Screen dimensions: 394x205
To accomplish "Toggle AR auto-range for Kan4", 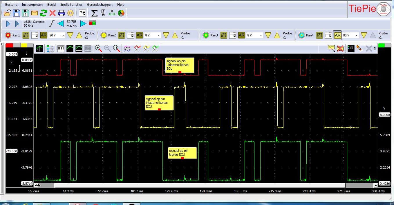I will click(x=337, y=35).
